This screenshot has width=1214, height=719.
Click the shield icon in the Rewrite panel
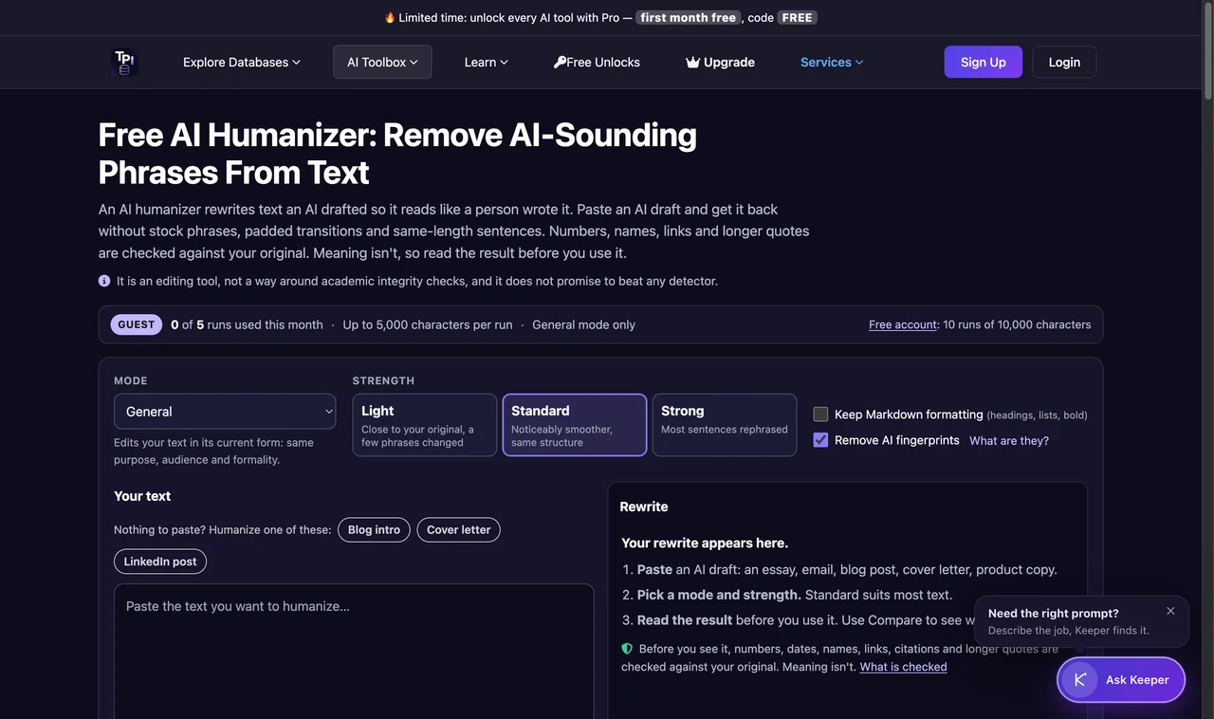pyautogui.click(x=627, y=649)
